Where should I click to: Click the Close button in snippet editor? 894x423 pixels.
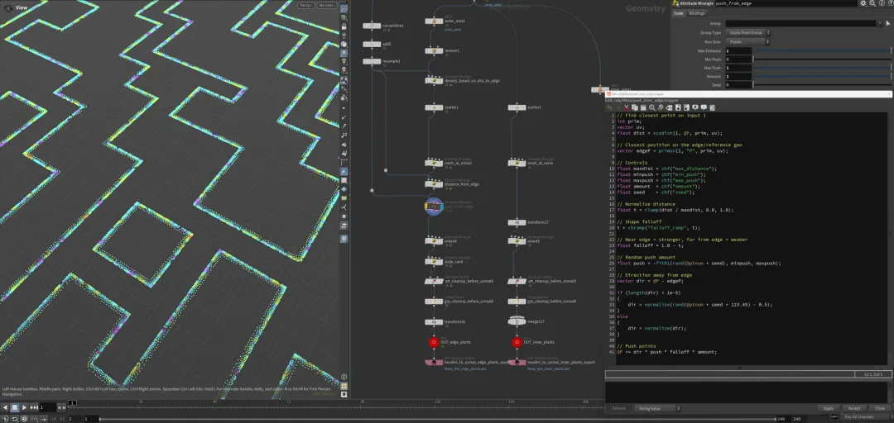(x=880, y=408)
